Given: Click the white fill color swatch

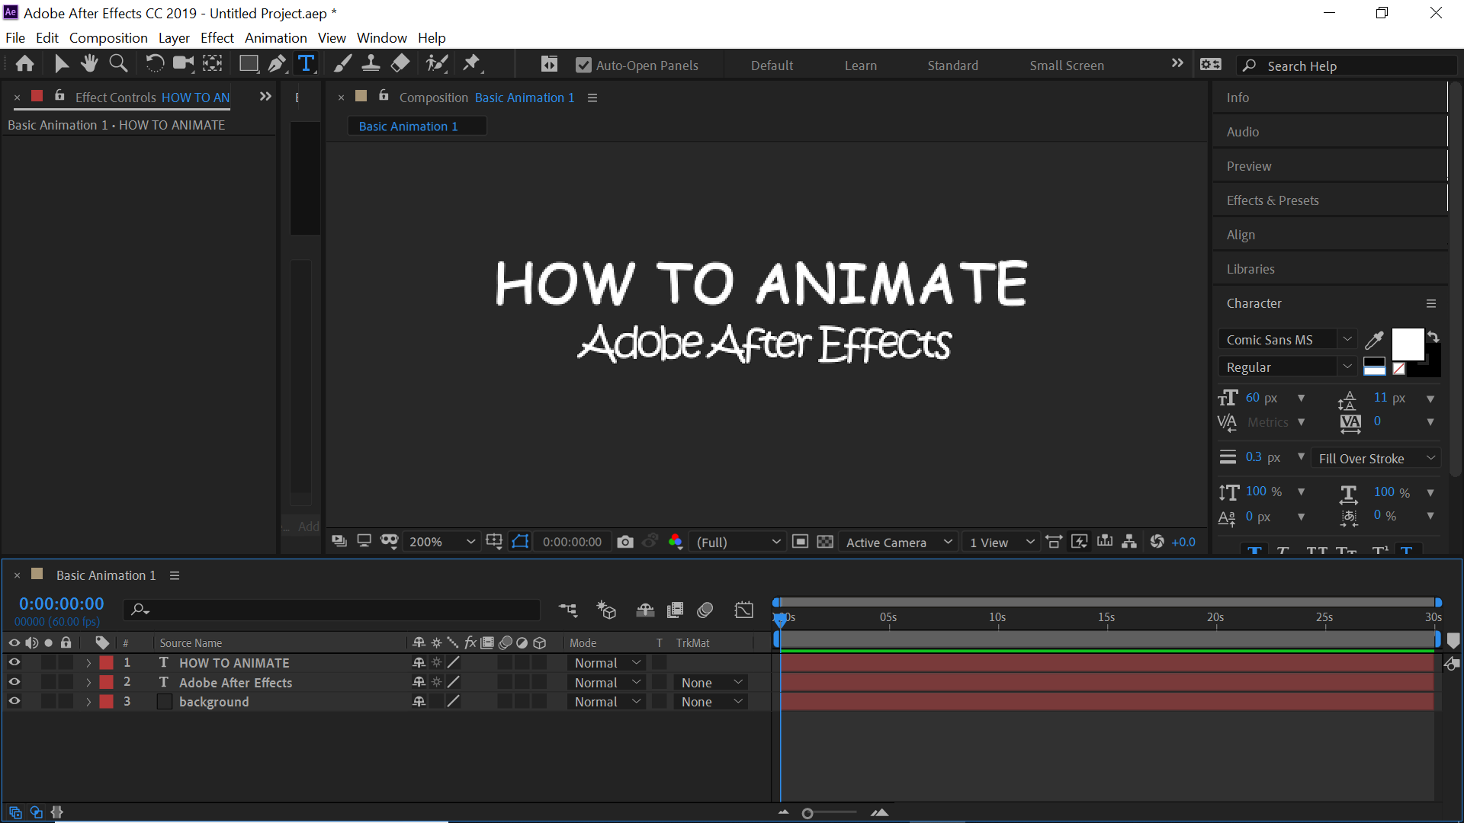Looking at the screenshot, I should click(1408, 344).
